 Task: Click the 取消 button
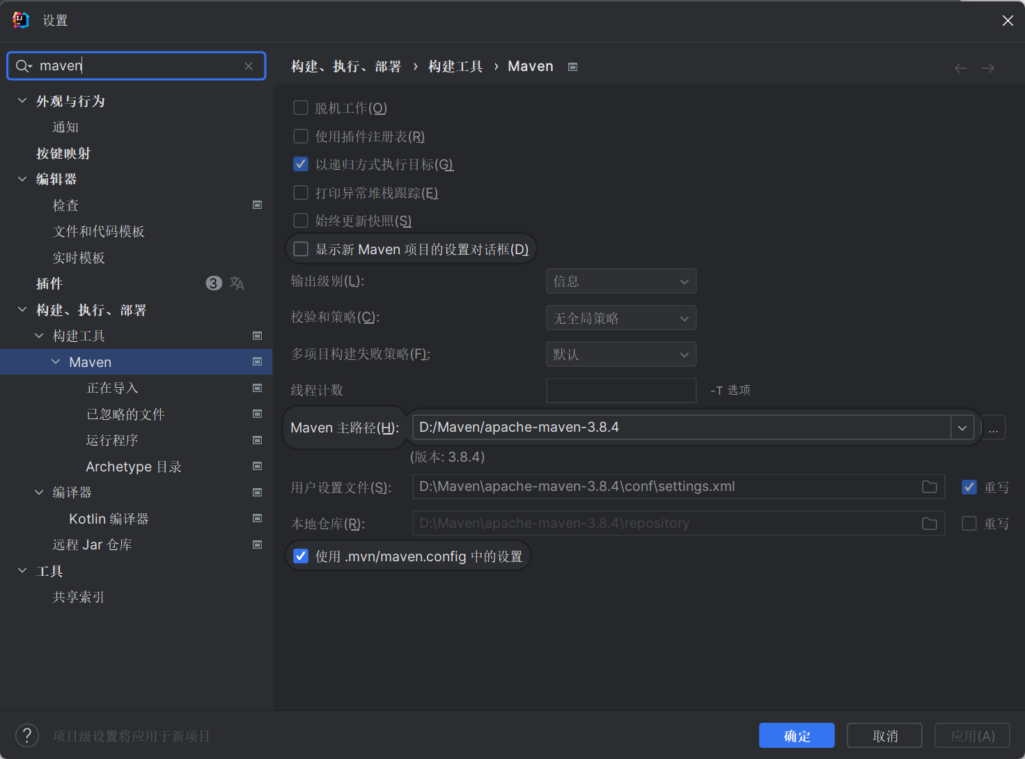(x=884, y=735)
